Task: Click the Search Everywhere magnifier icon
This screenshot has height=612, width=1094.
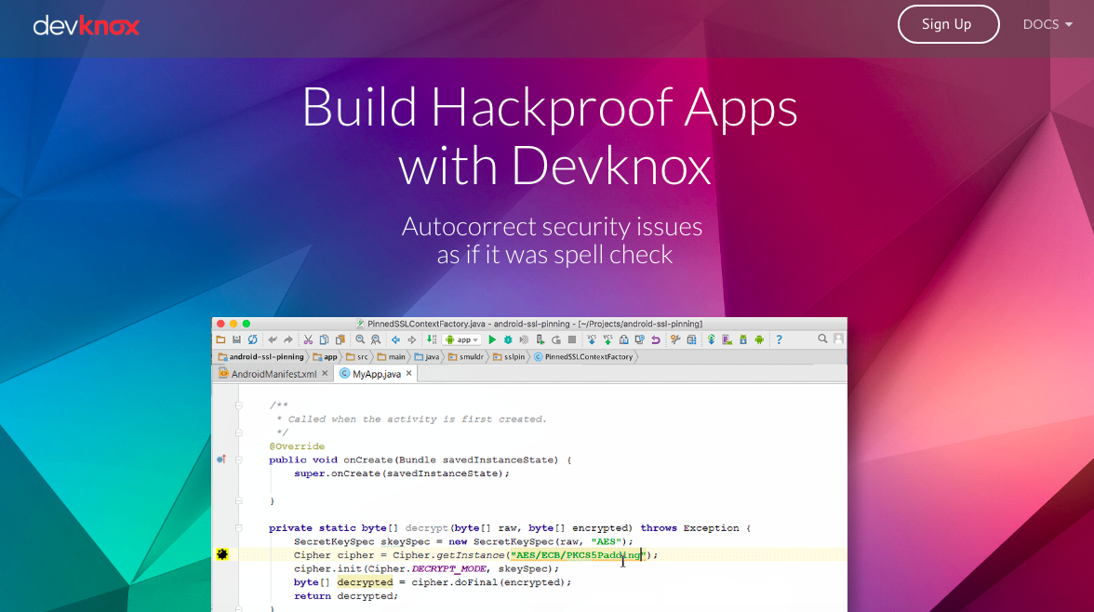Action: tap(822, 339)
